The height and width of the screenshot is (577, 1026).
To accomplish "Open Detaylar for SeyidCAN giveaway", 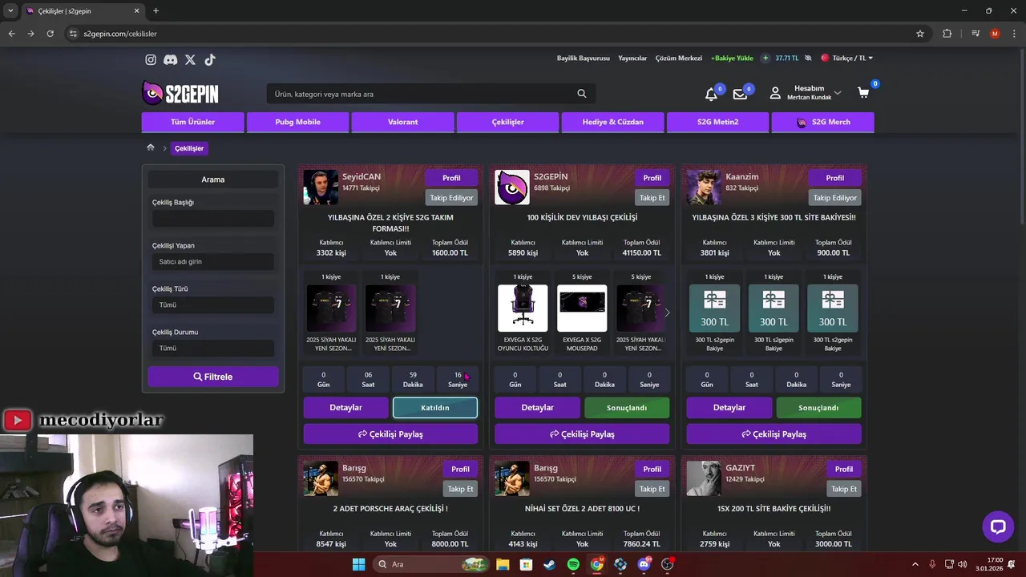I will [345, 408].
